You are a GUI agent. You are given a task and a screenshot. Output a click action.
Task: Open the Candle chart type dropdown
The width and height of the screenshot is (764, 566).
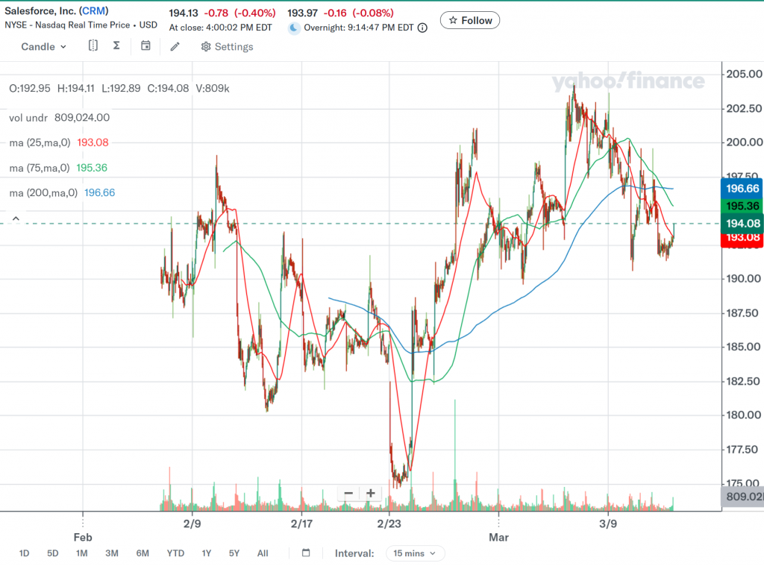[x=43, y=46]
